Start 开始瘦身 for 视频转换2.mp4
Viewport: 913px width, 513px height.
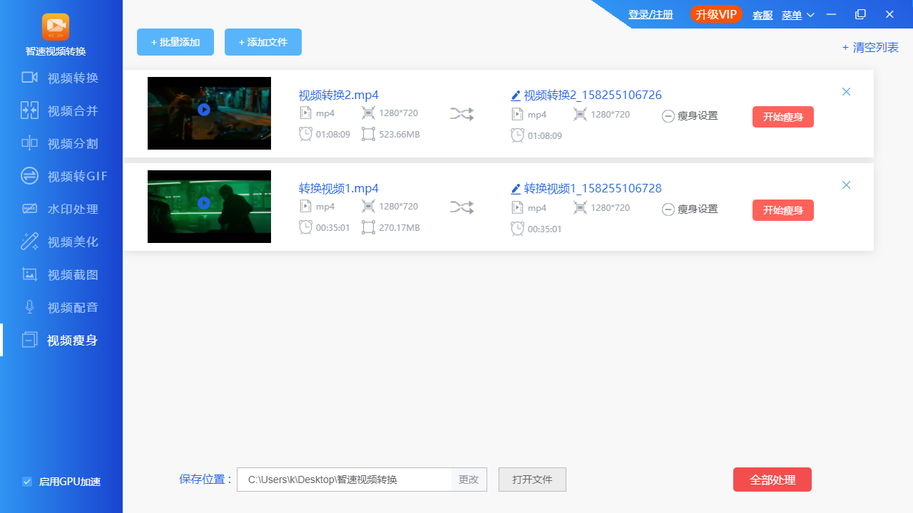click(783, 117)
